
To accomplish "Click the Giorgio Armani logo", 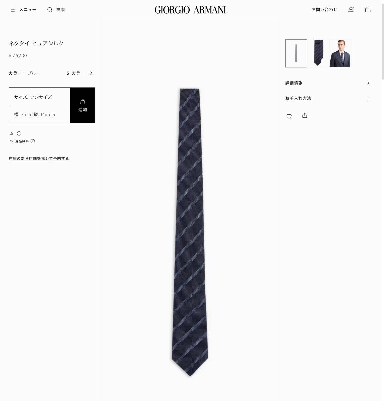I will 190,10.
